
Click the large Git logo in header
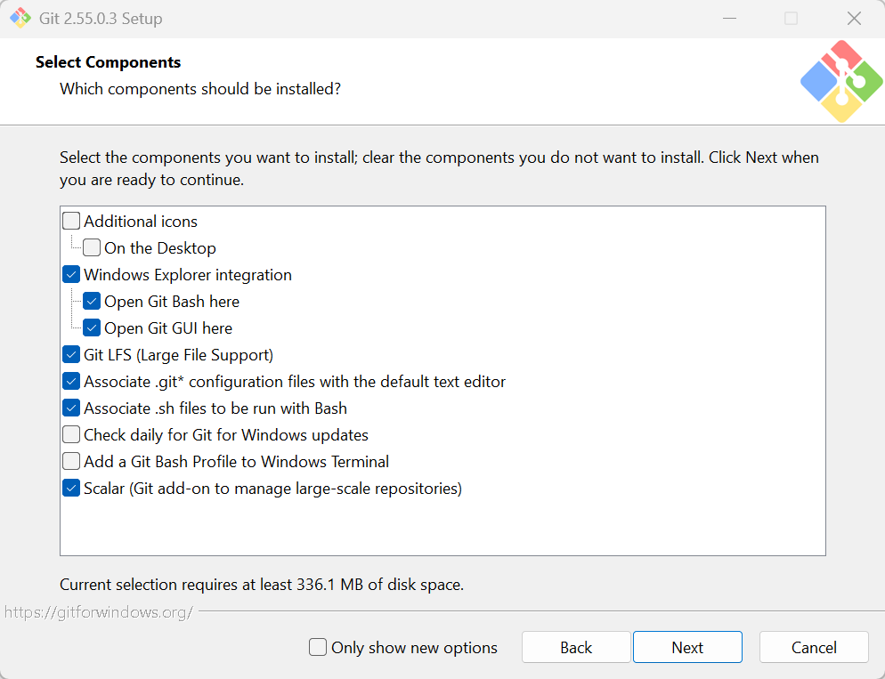[841, 81]
